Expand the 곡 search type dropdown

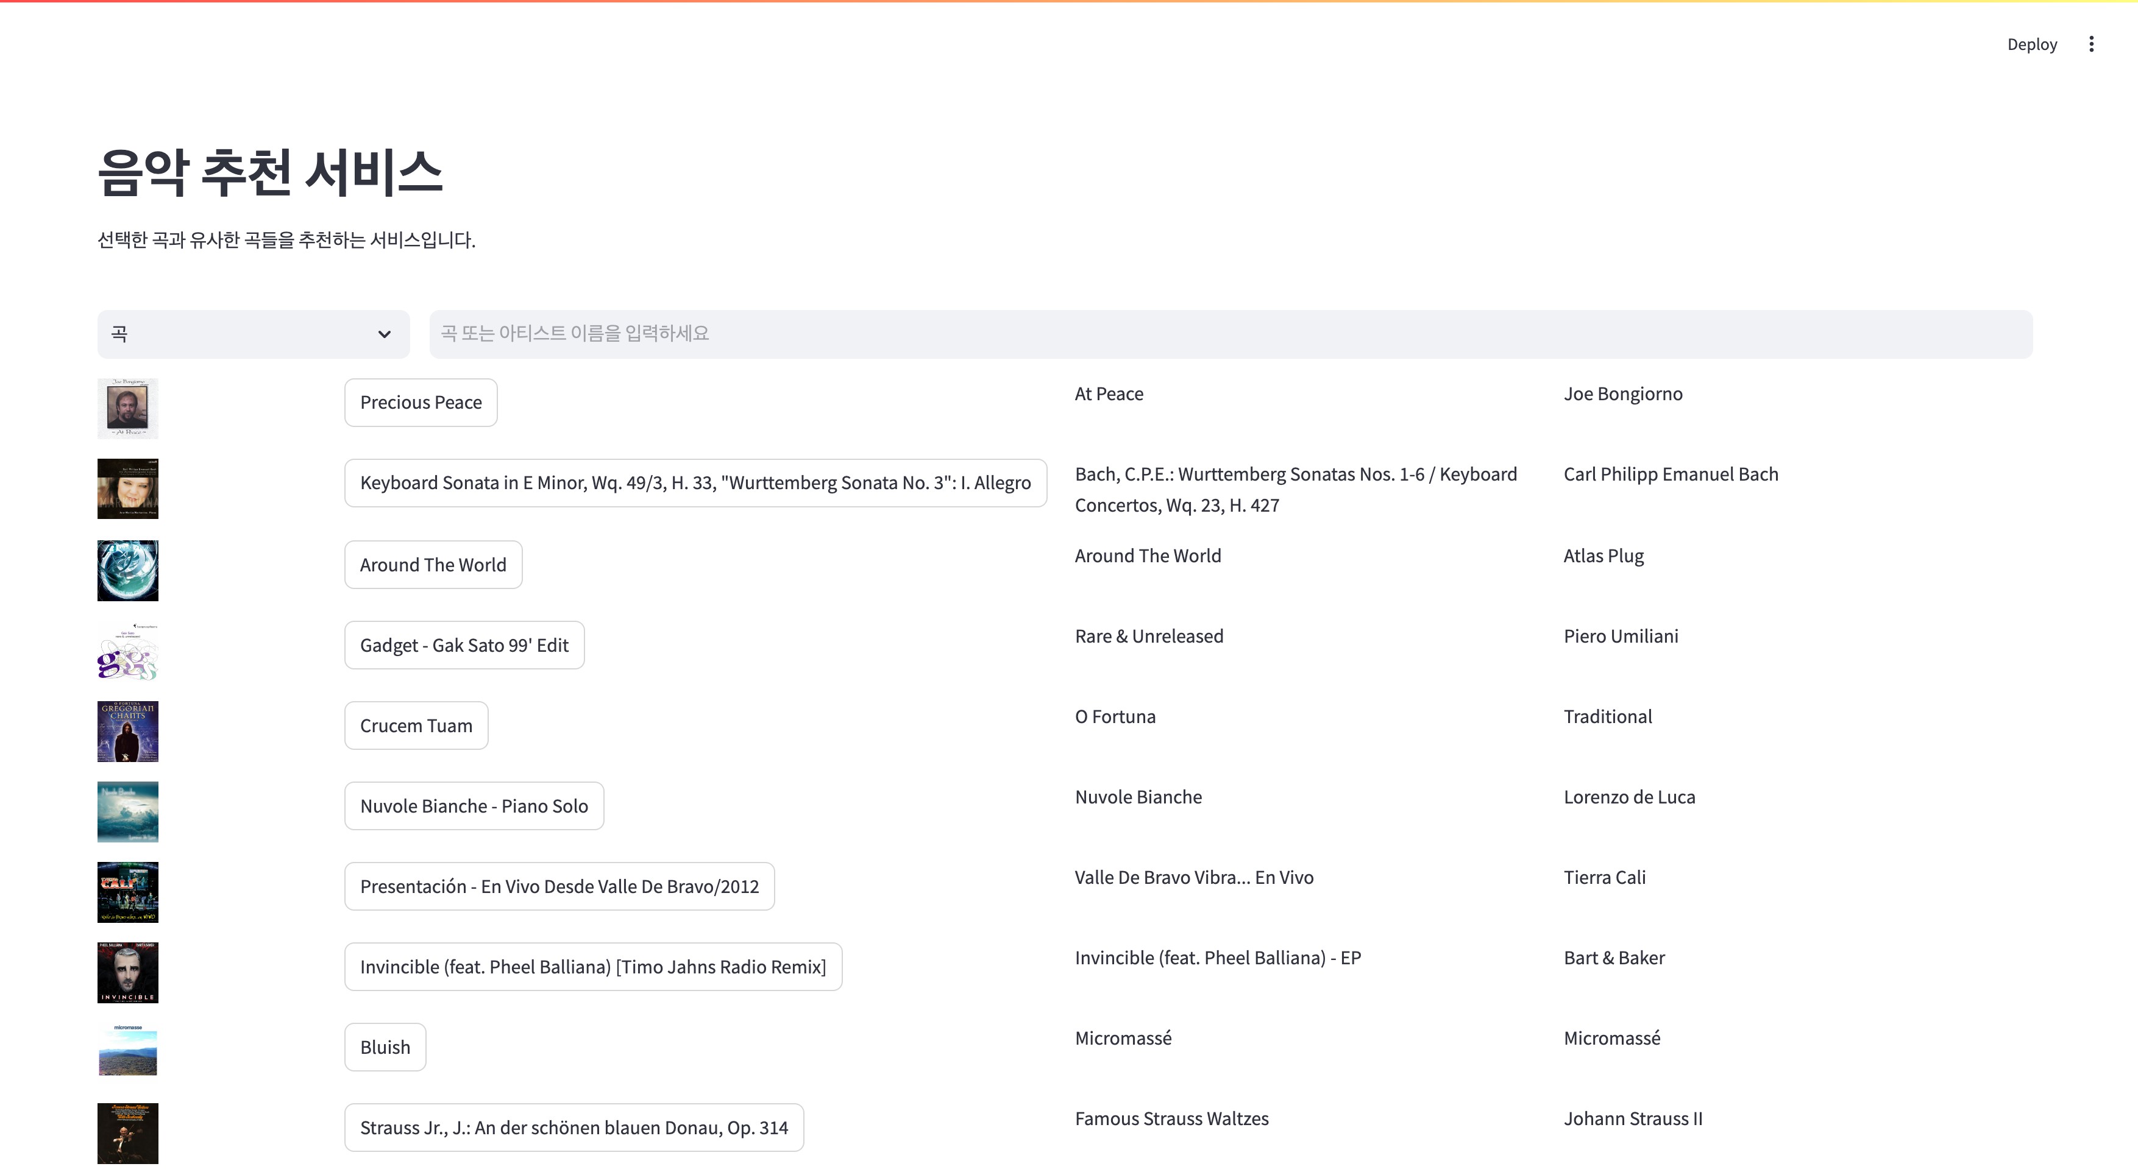[x=252, y=334]
